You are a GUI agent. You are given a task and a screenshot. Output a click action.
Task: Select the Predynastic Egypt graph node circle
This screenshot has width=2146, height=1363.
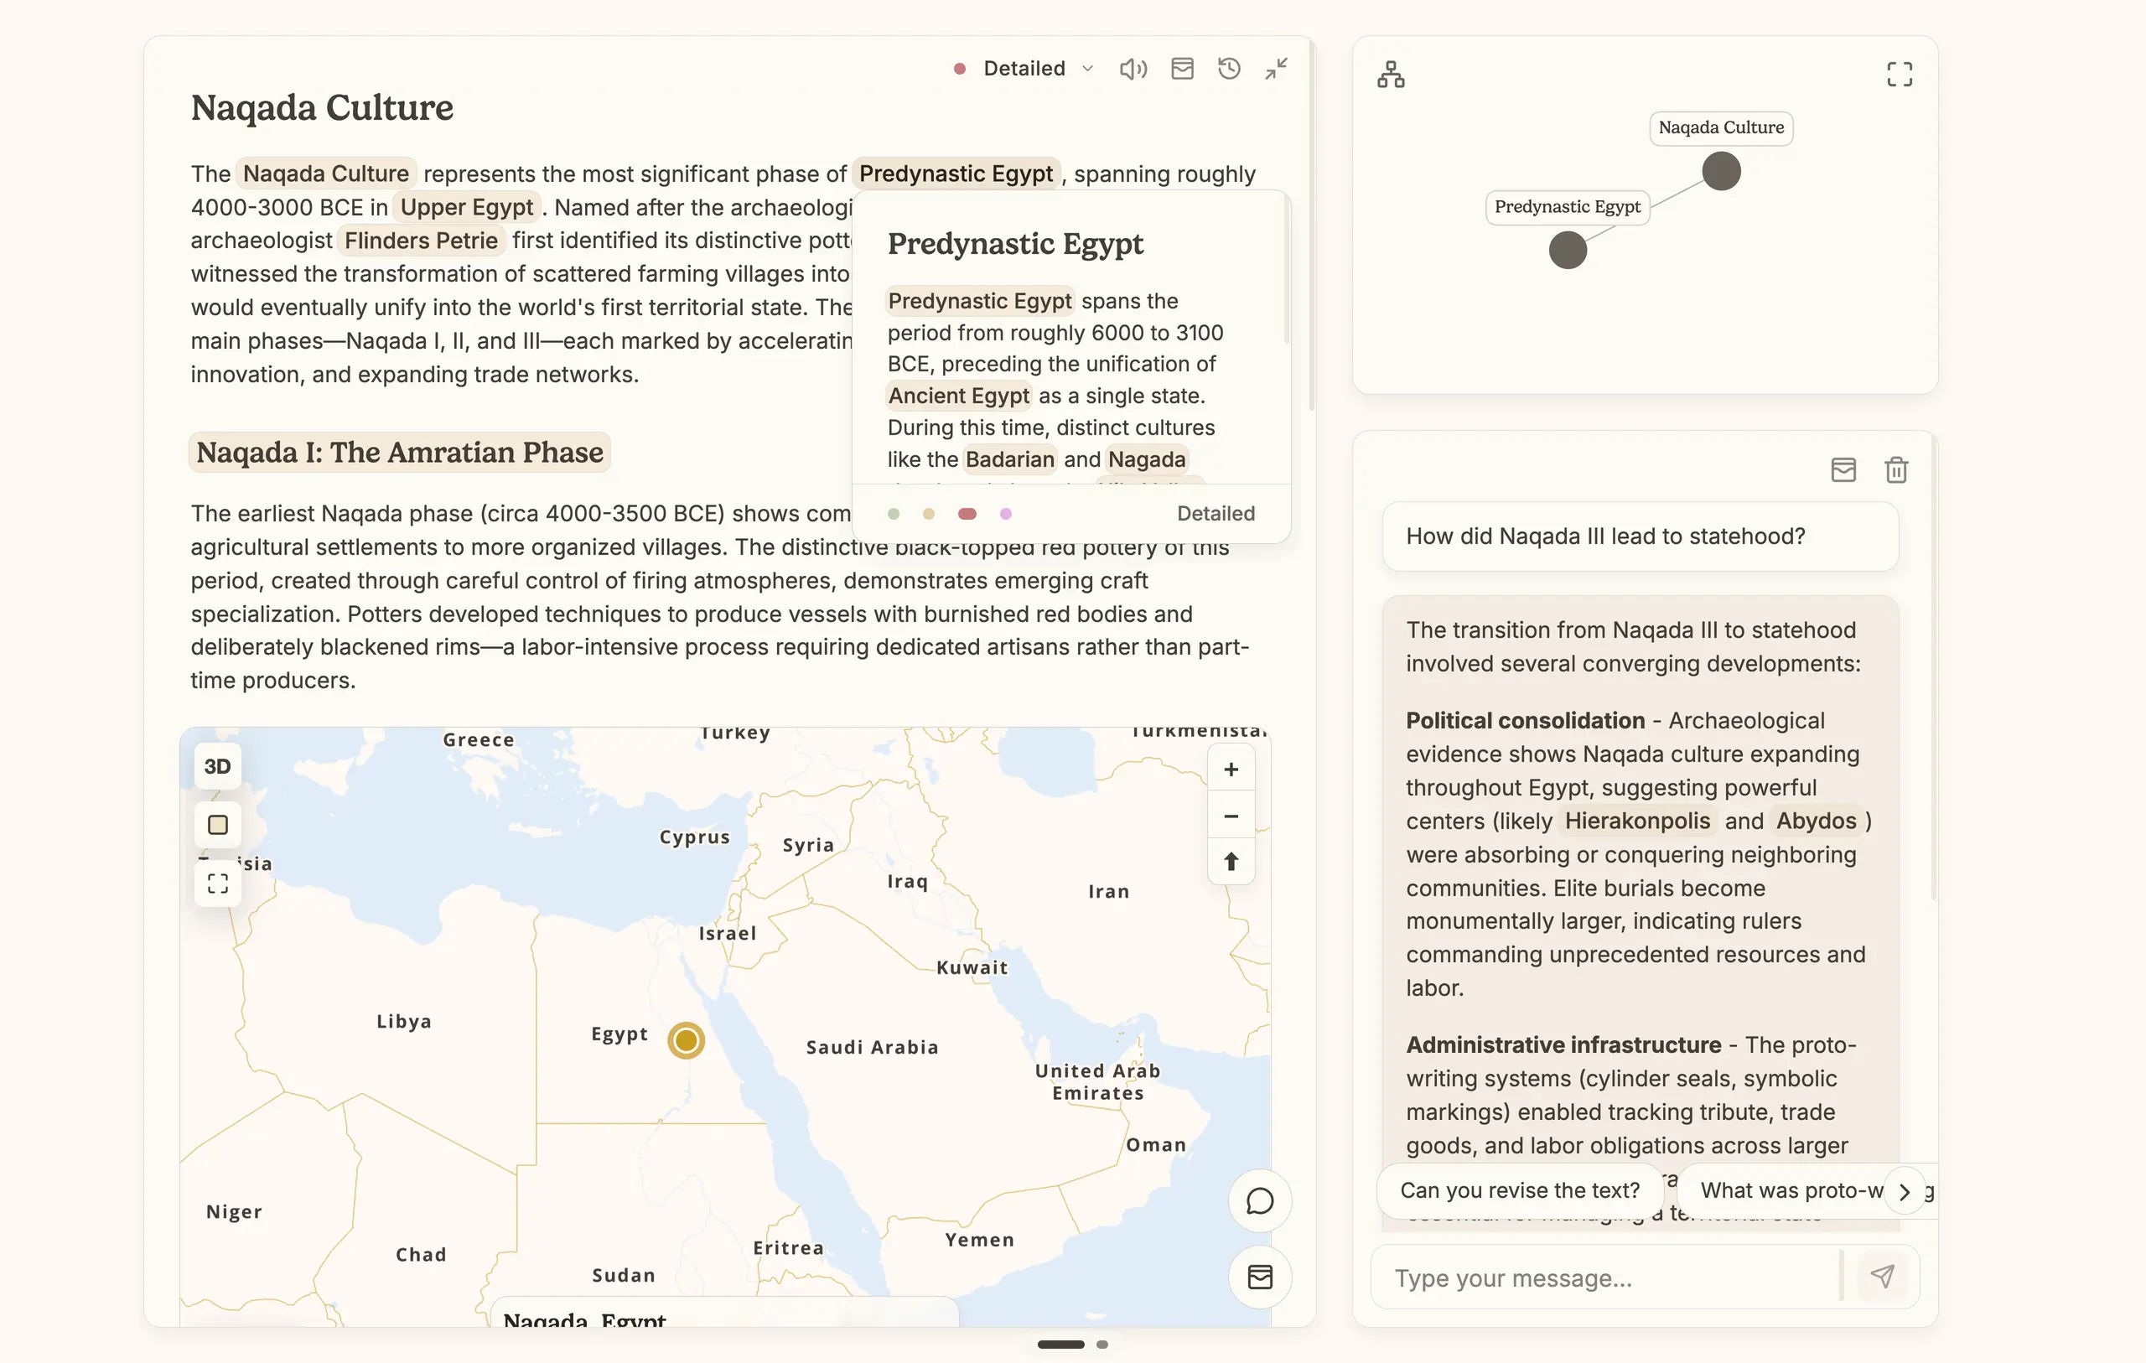click(1568, 250)
